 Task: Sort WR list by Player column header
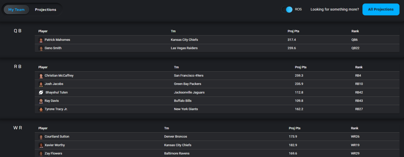[x=43, y=128]
